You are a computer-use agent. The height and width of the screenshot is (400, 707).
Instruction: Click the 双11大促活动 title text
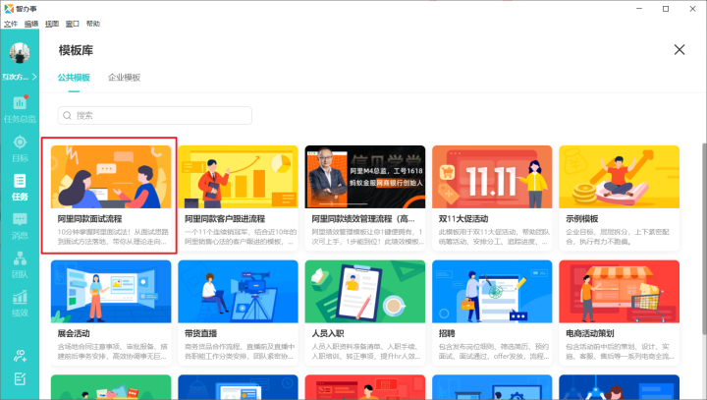[x=463, y=219]
